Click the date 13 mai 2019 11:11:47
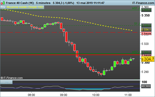The width and height of the screenshot is (155, 97). (90, 3)
